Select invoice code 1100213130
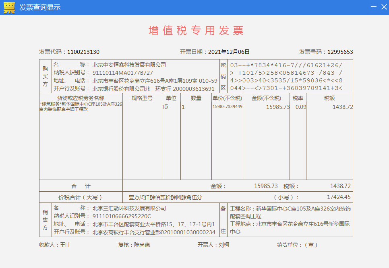Viewport: 389px width, 268px height. pyautogui.click(x=83, y=52)
